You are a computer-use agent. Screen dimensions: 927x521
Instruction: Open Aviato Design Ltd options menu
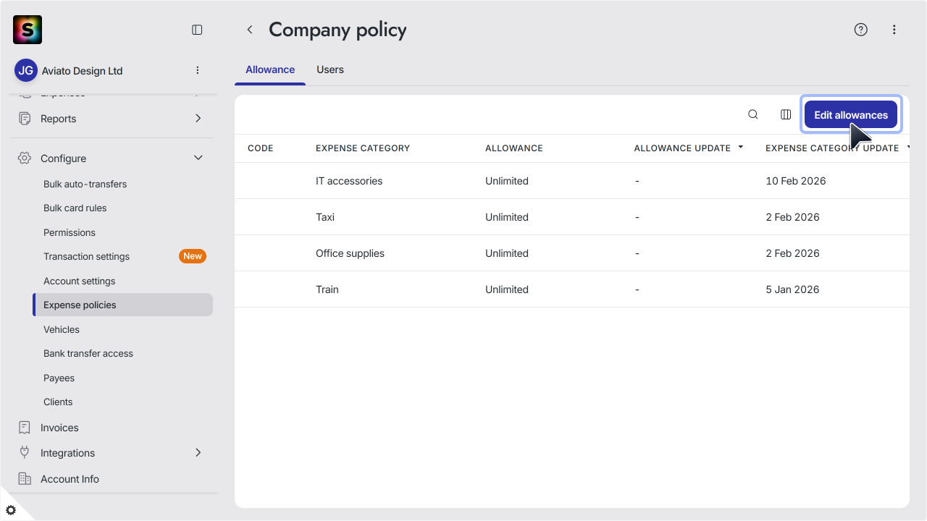198,70
